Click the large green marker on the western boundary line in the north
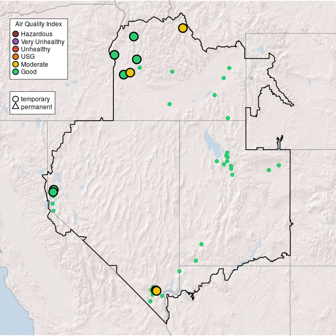Image resolution: width=336 pixels, height=336 pixels. (114, 55)
